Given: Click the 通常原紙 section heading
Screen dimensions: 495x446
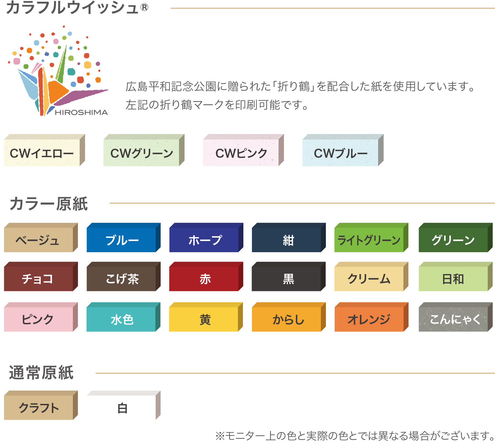Looking at the screenshot, I should (41, 373).
